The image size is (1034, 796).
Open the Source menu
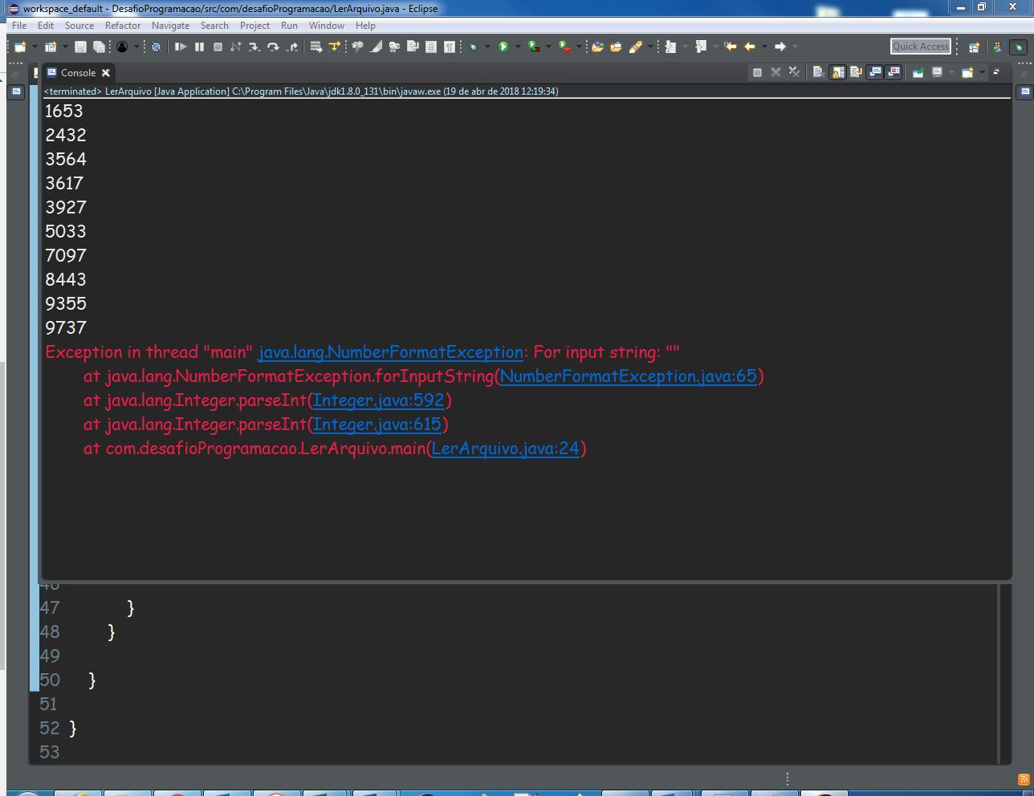coord(79,25)
